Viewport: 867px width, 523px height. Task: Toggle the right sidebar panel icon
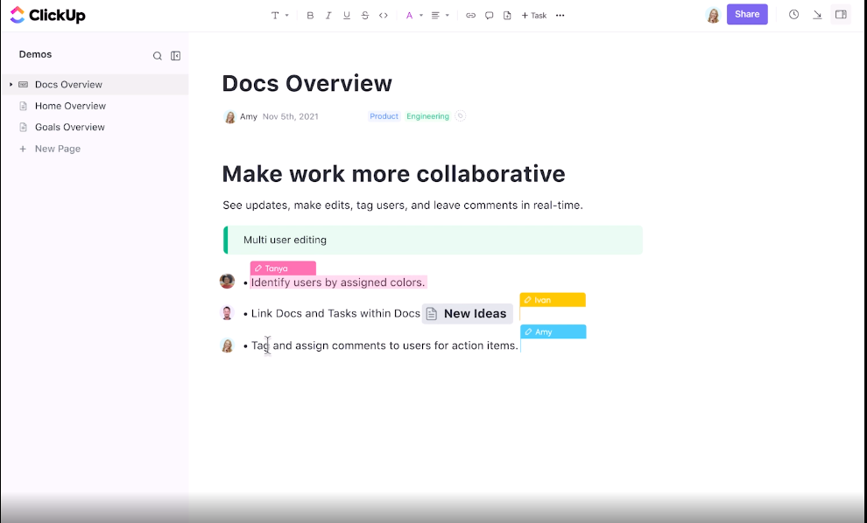841,15
